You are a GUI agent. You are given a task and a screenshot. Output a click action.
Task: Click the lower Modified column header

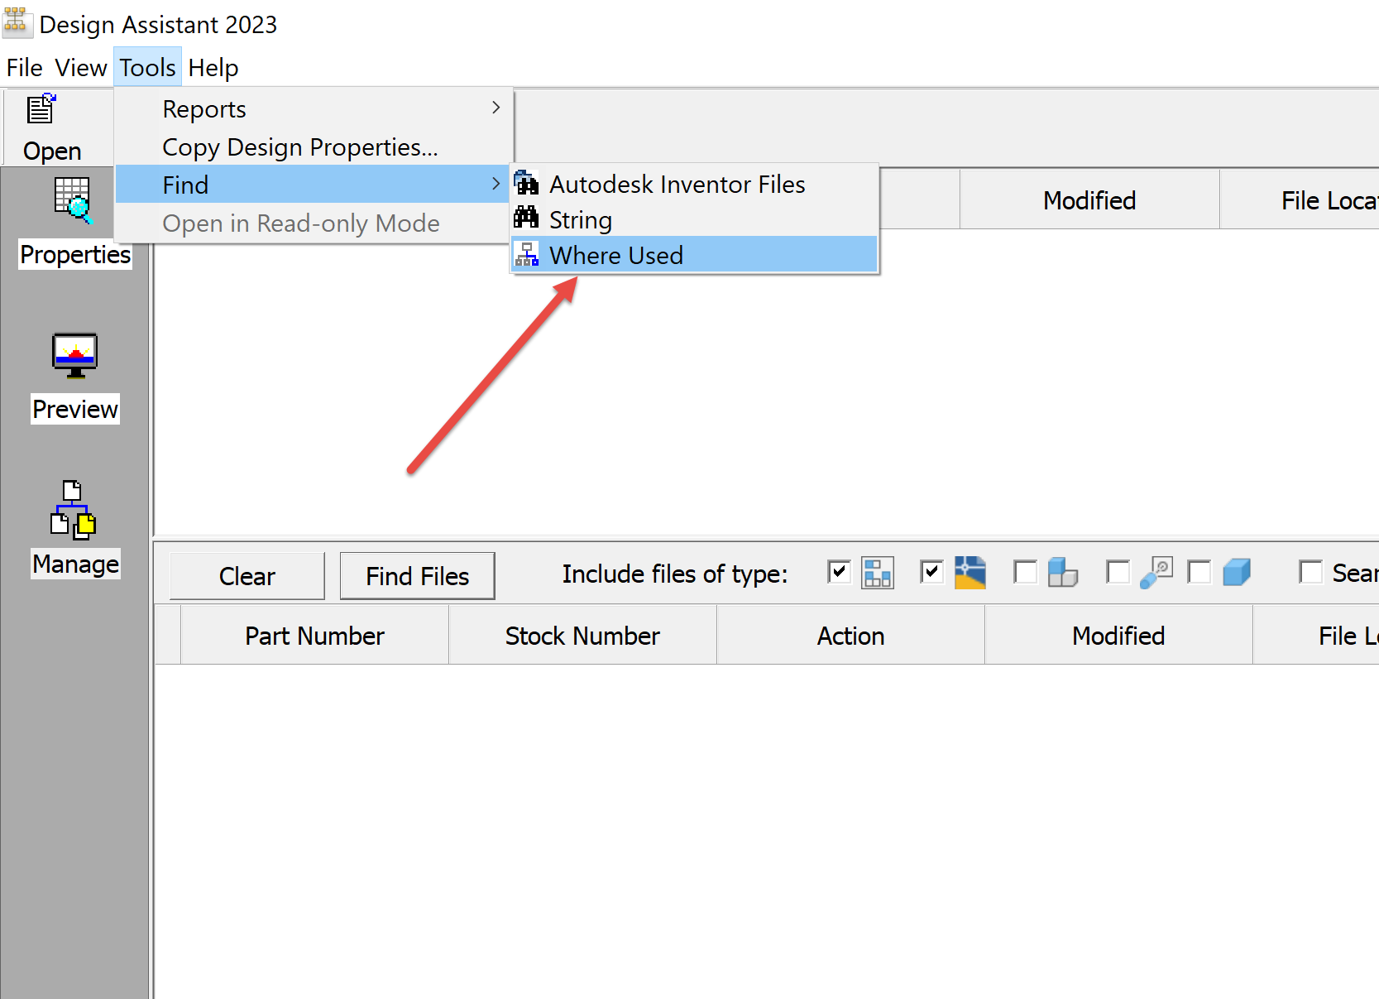click(1118, 635)
